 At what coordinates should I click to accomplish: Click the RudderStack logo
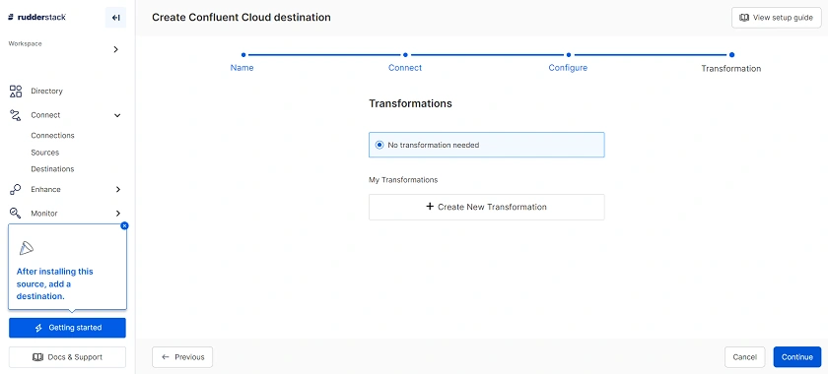tap(37, 18)
